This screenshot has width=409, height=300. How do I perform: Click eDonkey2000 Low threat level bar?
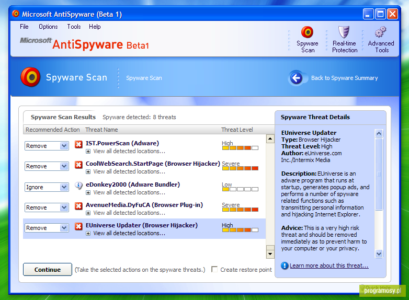click(x=240, y=189)
